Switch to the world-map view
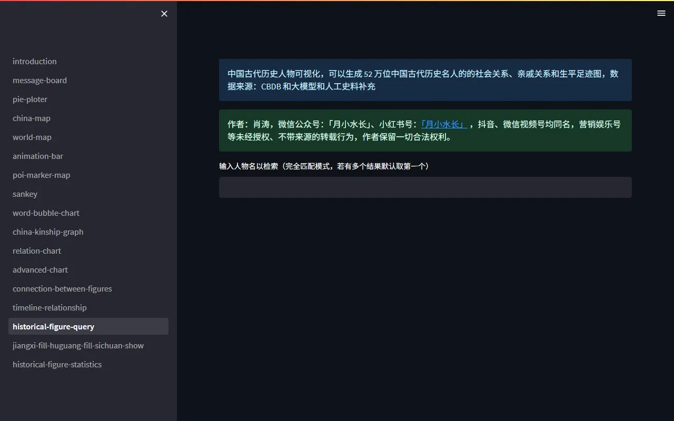The width and height of the screenshot is (674, 421). click(32, 137)
